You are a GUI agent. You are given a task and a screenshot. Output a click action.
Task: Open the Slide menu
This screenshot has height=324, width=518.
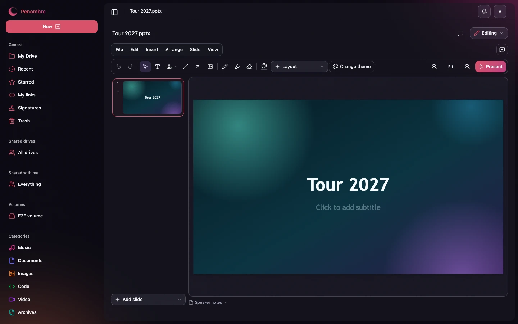pyautogui.click(x=195, y=50)
